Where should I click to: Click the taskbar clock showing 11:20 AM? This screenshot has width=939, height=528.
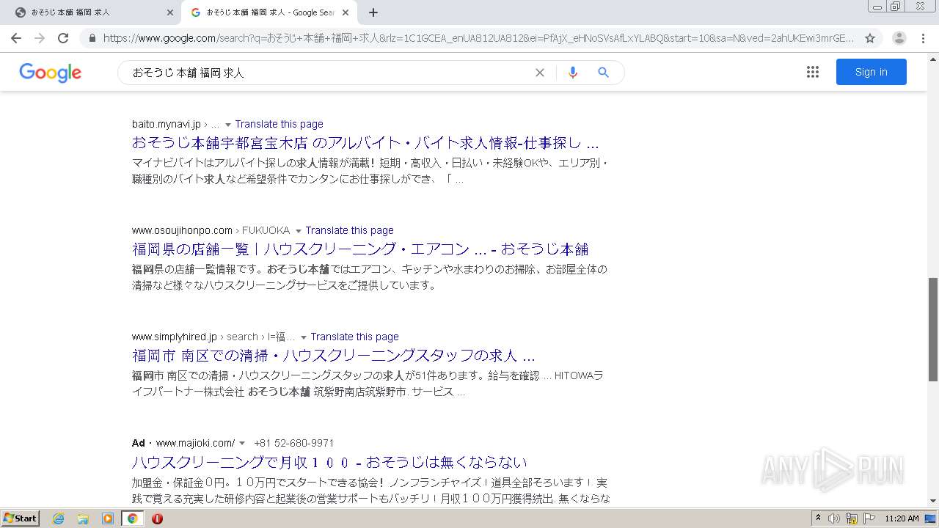[x=902, y=518]
